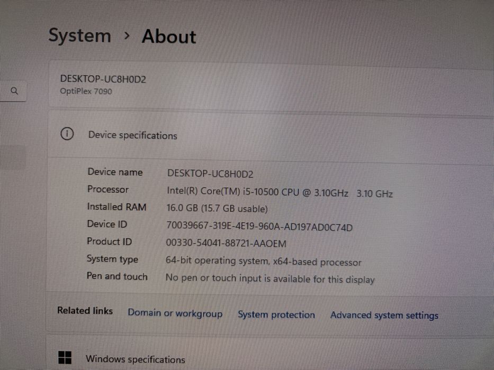Click the Product ID label

pos(109,242)
